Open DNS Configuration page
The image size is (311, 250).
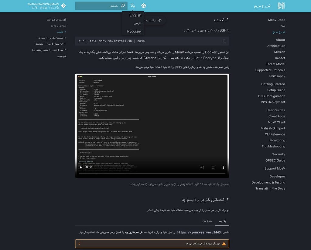[272, 96]
